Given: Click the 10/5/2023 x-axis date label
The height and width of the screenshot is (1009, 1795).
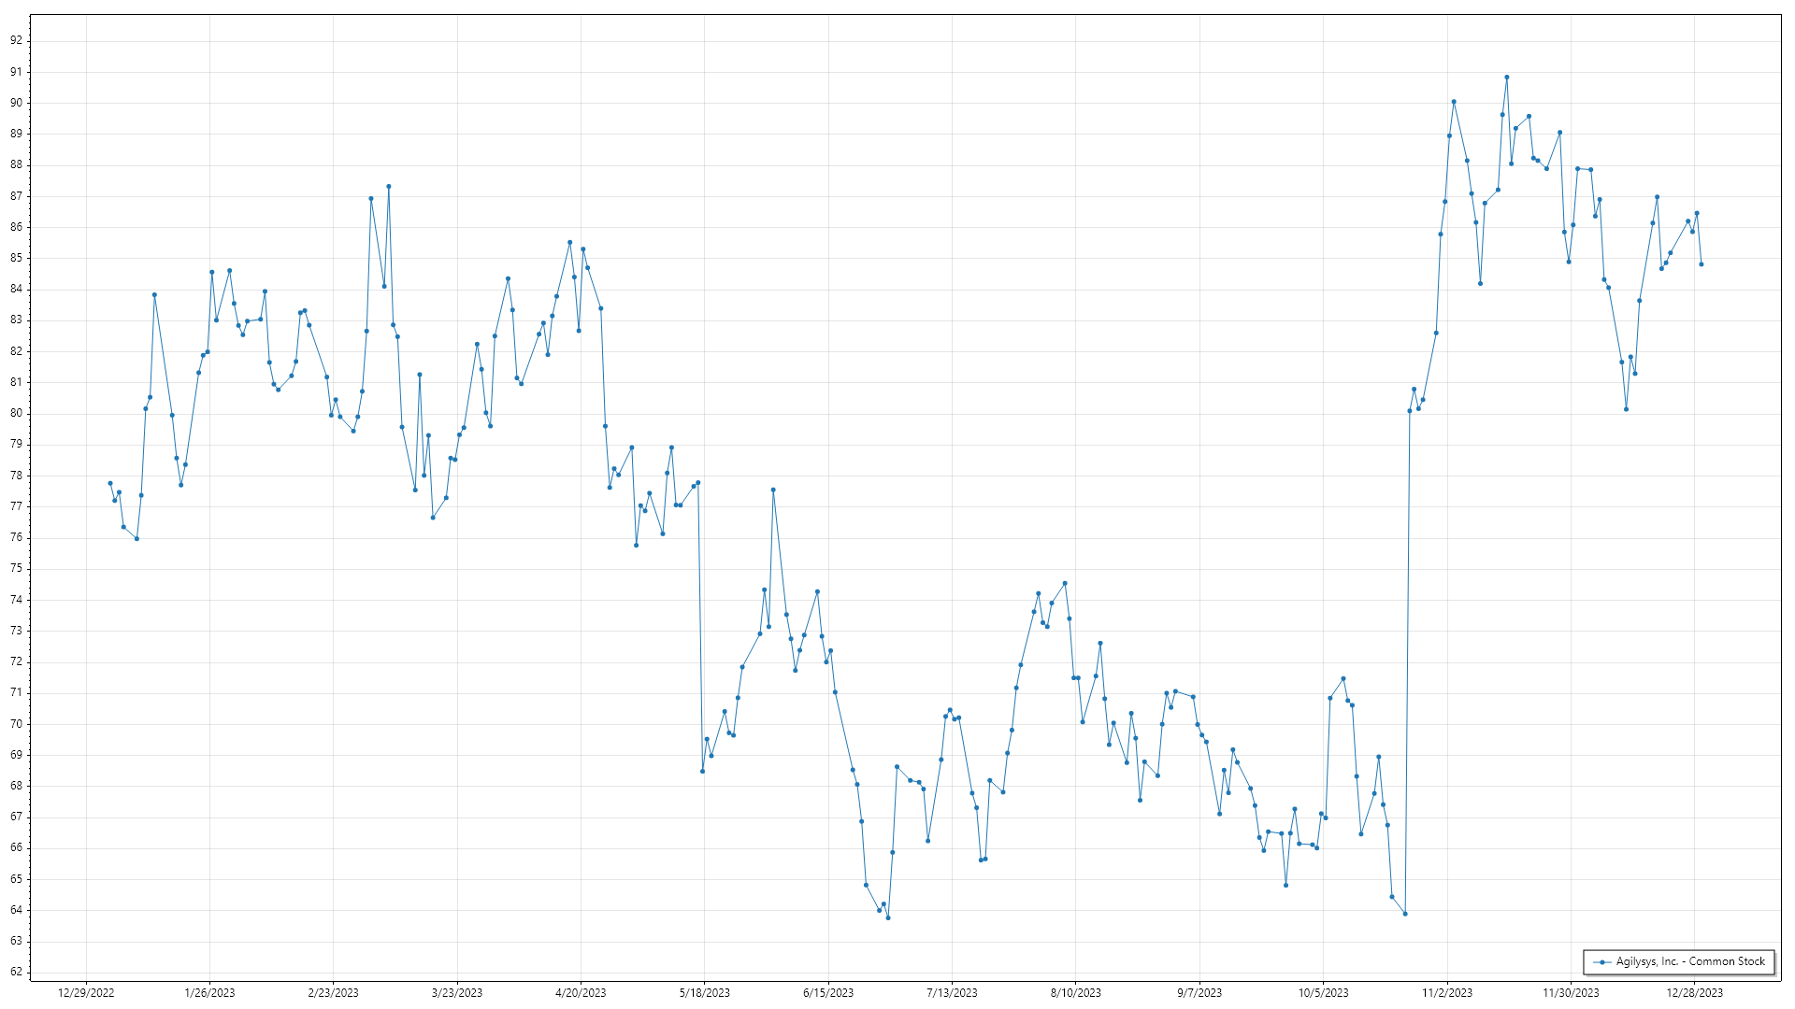Looking at the screenshot, I should click(1323, 993).
